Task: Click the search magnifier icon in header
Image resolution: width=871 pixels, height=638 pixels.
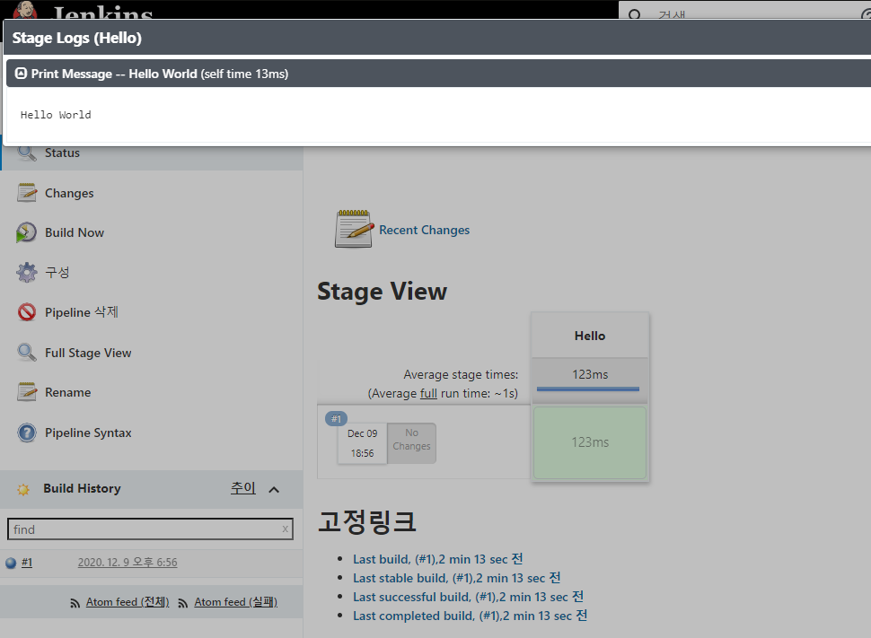Action: 634,13
